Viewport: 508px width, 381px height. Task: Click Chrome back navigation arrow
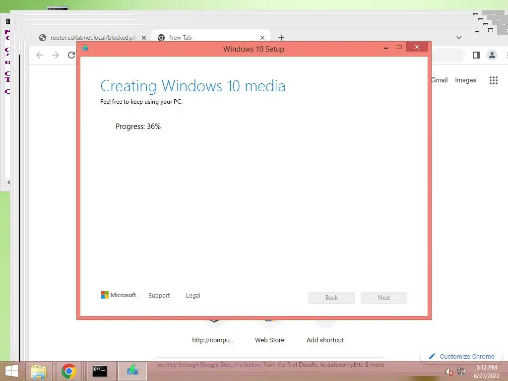[x=40, y=55]
